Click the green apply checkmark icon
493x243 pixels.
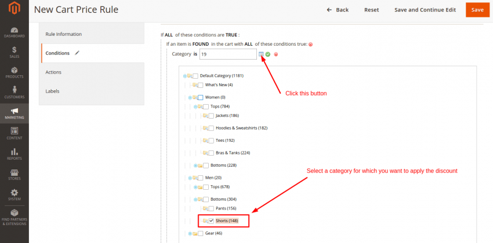click(268, 54)
